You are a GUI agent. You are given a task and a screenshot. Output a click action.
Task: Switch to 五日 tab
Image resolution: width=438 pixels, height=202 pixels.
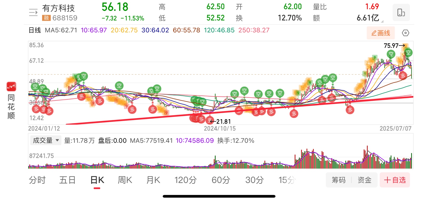click(67, 180)
